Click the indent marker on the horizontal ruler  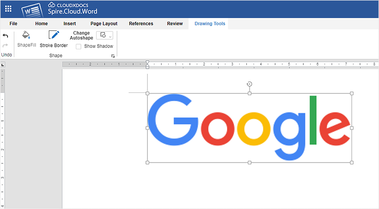(147, 64)
